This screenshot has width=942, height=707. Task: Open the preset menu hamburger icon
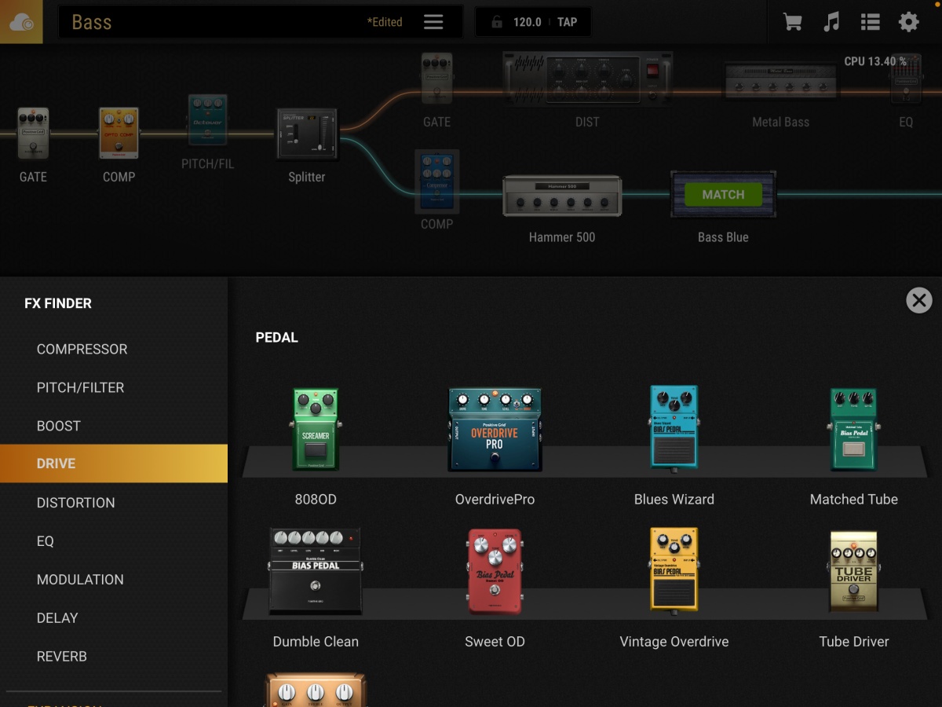point(433,22)
